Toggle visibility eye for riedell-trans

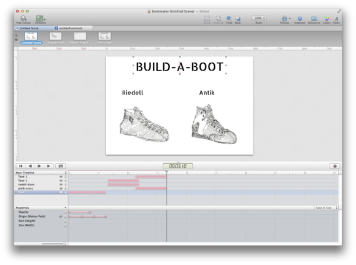coord(61,185)
